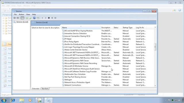Switch to the Extended tab
Image resolution: width=184 pixels, height=103 pixels.
(36, 89)
